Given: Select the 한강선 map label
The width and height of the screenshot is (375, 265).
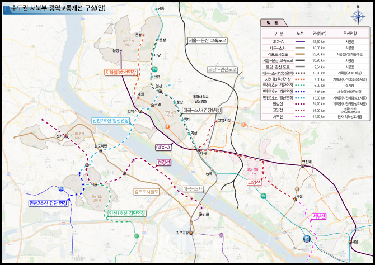Looking at the screenshot, I should pyautogui.click(x=165, y=162).
